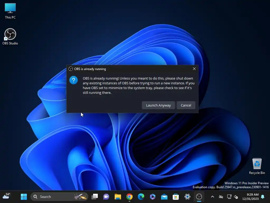270x203 pixels.
Task: Click the search highlight fireworks icon
Action: [80, 197]
